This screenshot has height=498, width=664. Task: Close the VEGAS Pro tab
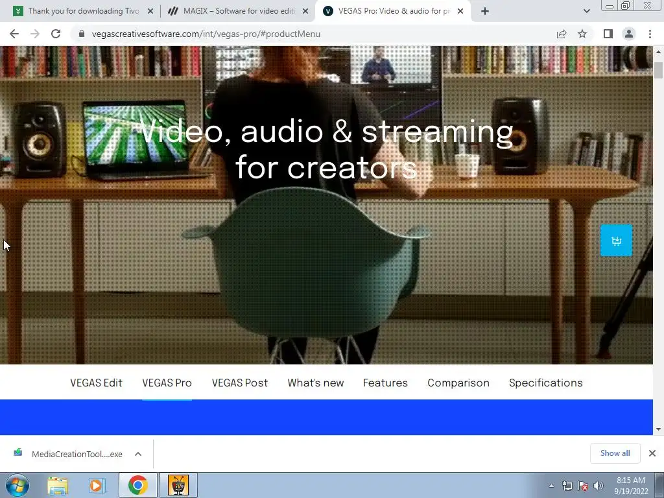(x=460, y=11)
